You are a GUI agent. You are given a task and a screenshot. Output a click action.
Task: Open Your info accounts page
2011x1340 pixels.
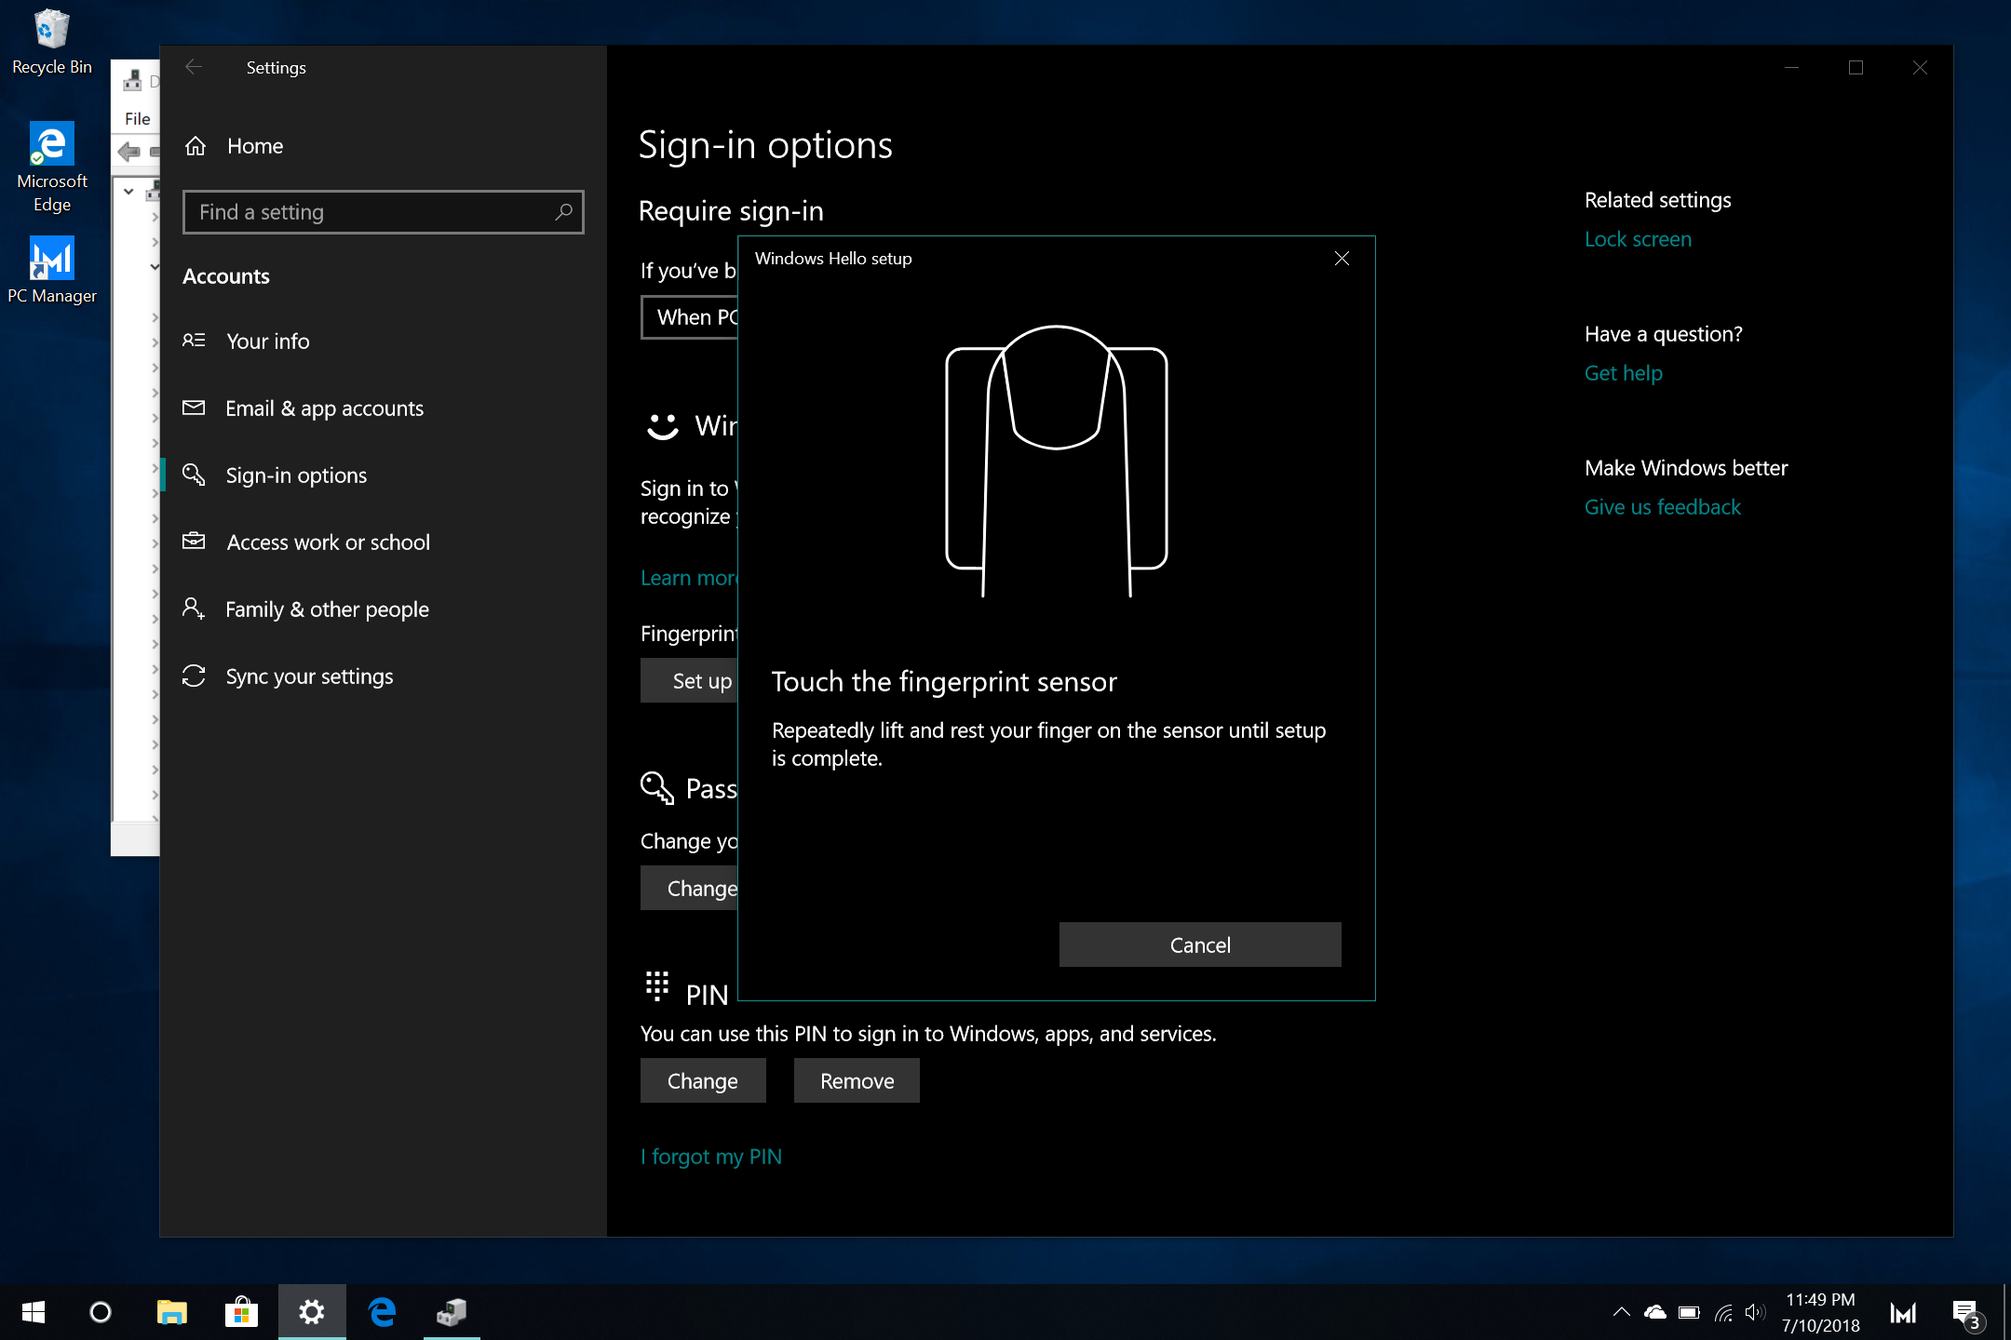[267, 342]
